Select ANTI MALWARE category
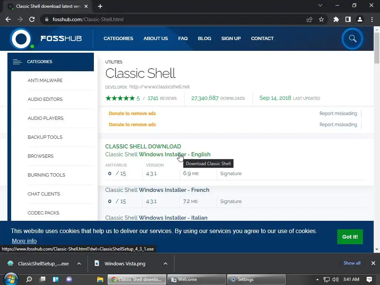Viewport: 380px width, 285px height. pyautogui.click(x=45, y=80)
